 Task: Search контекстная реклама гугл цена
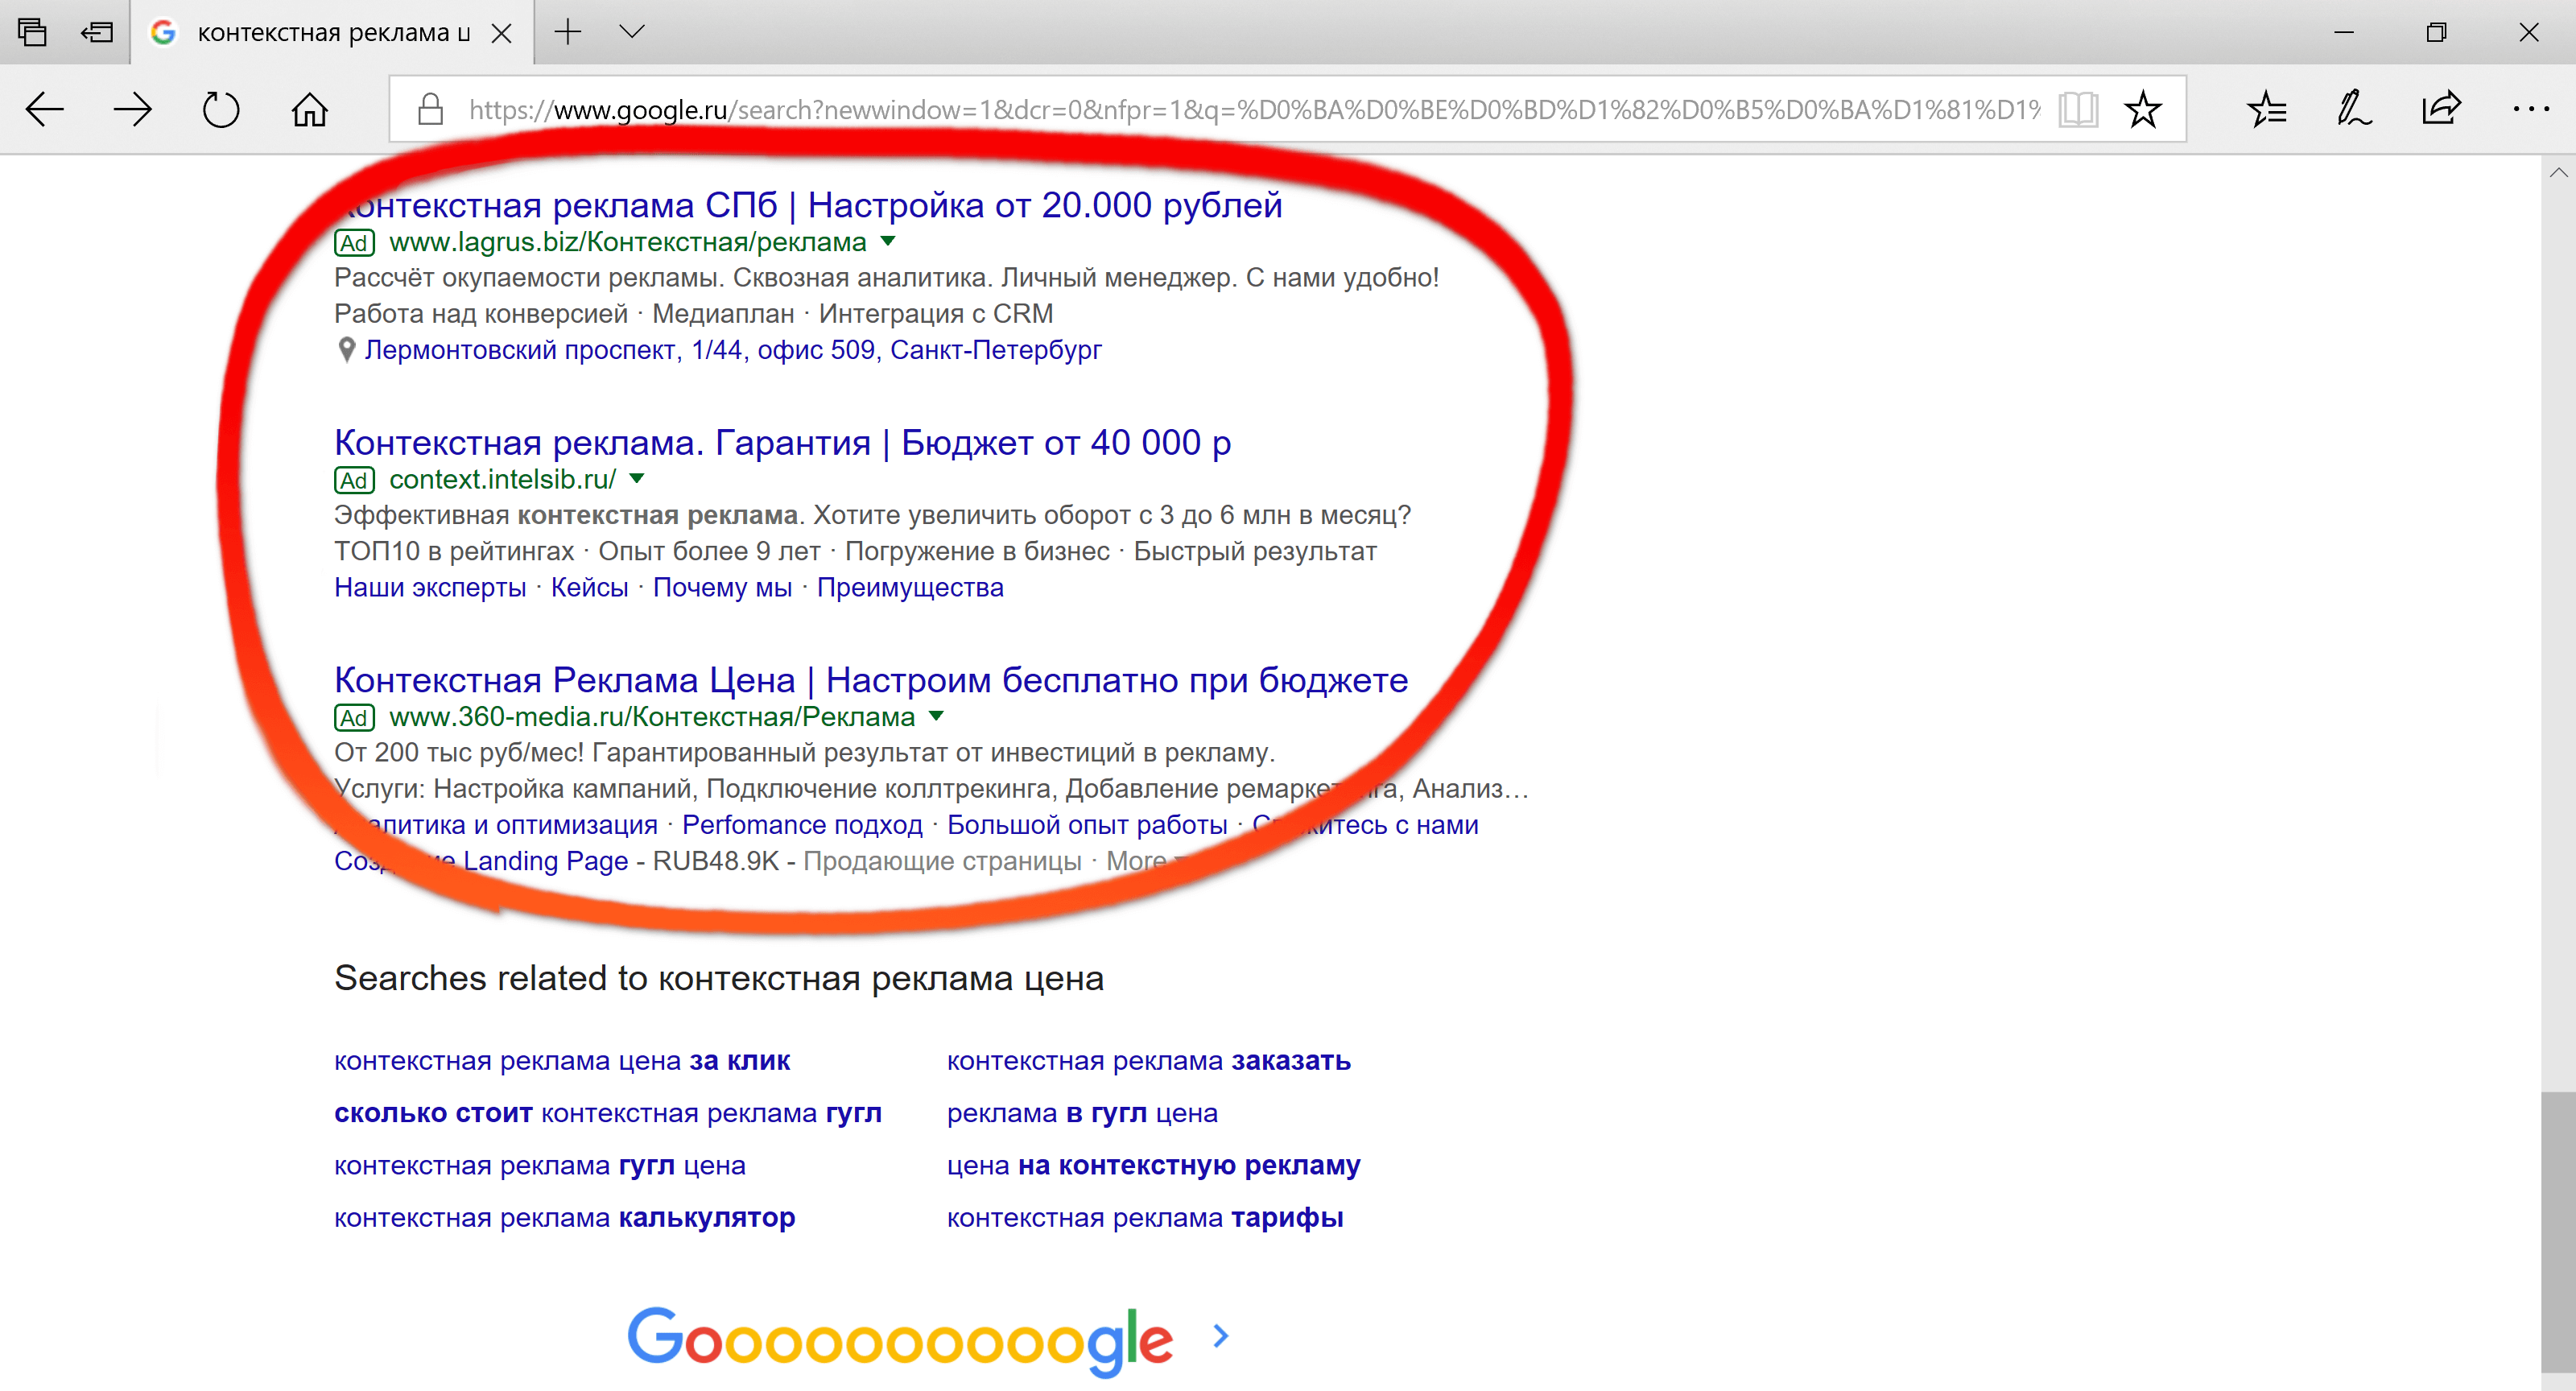tap(540, 1165)
